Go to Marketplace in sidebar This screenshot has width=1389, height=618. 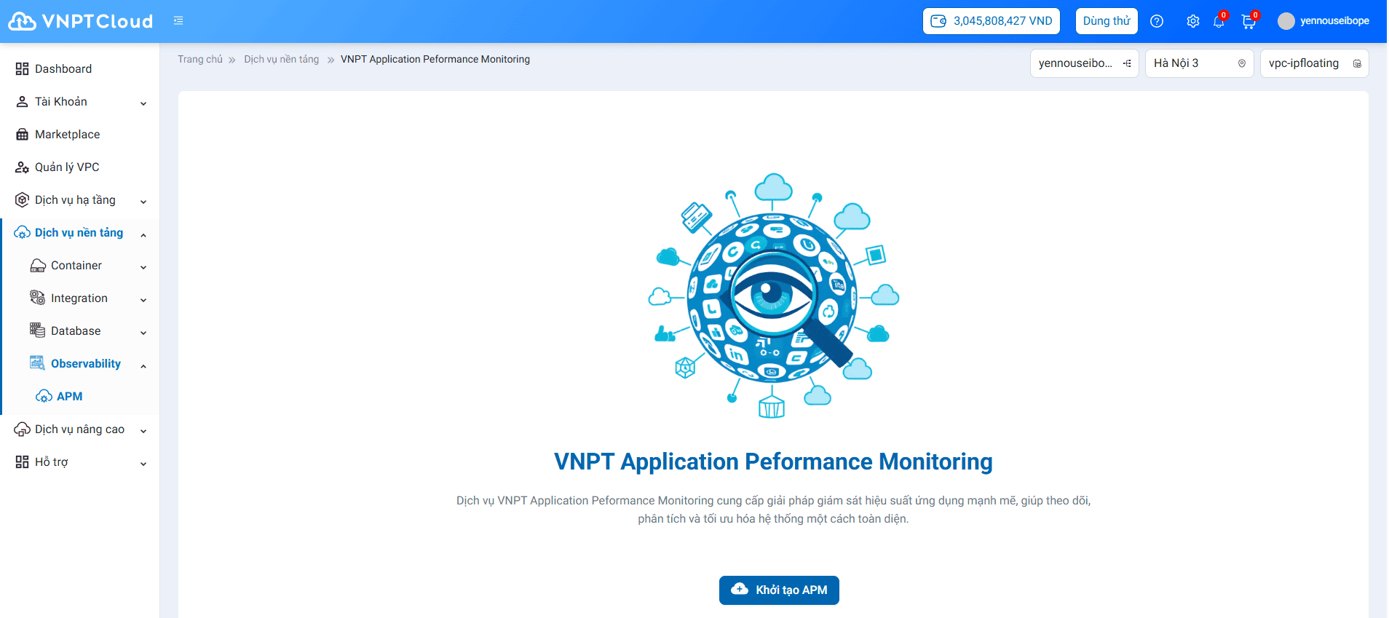(67, 135)
